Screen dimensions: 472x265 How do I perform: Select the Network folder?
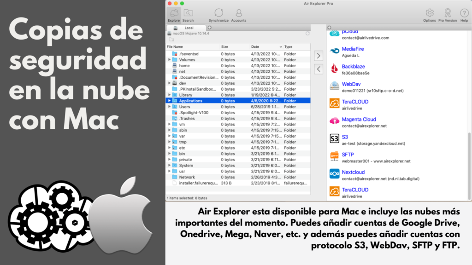(x=238, y=177)
